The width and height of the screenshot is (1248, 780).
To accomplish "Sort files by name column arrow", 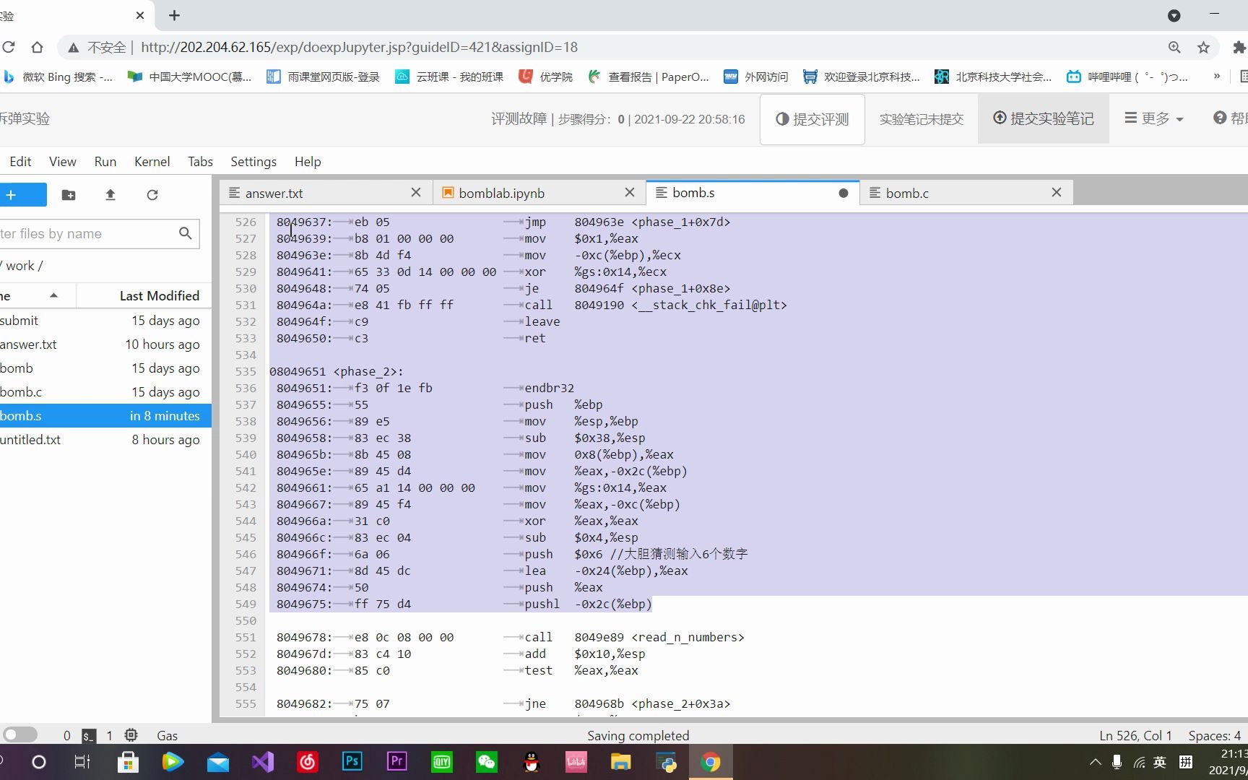I will (53, 295).
